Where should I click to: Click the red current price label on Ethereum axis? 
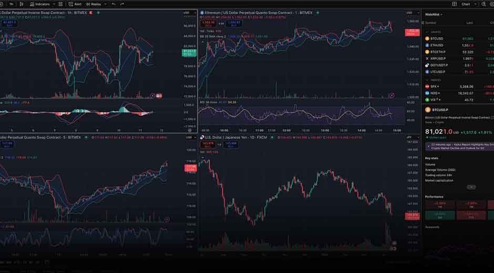412,33
